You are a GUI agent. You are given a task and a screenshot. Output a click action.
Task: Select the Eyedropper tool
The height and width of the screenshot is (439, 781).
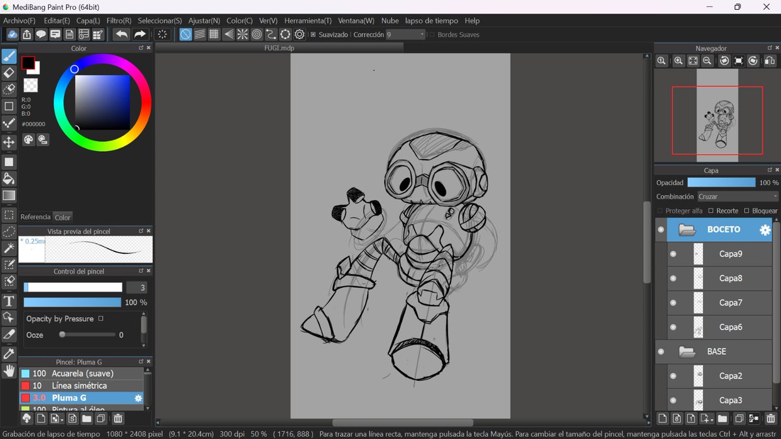click(x=9, y=354)
